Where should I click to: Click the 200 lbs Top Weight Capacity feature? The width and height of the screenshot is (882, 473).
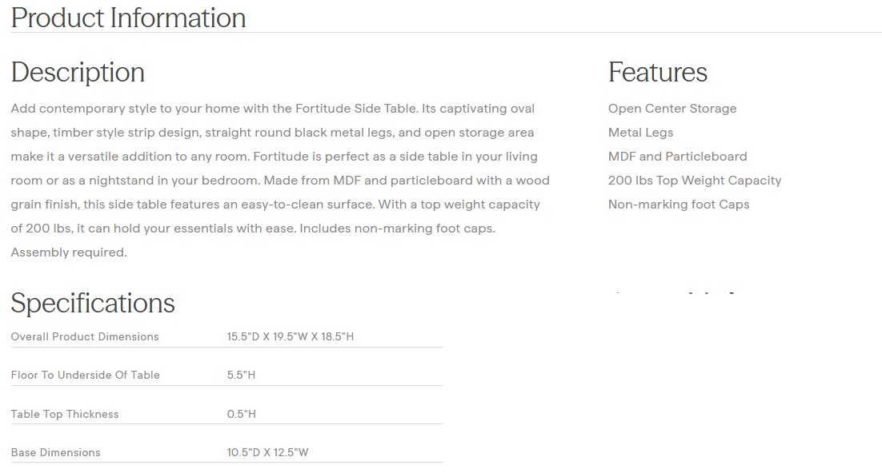[x=694, y=181]
